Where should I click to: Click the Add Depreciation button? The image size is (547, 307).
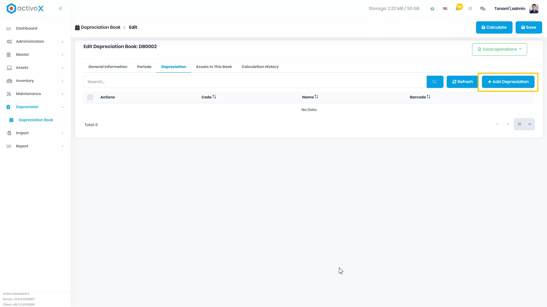coord(508,82)
